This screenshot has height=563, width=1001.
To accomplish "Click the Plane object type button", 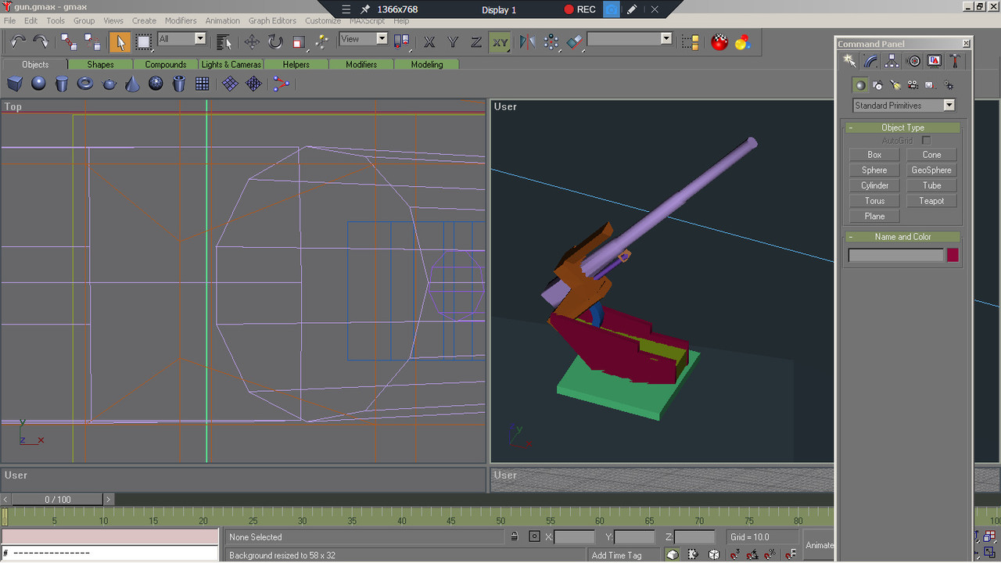I will (874, 216).
